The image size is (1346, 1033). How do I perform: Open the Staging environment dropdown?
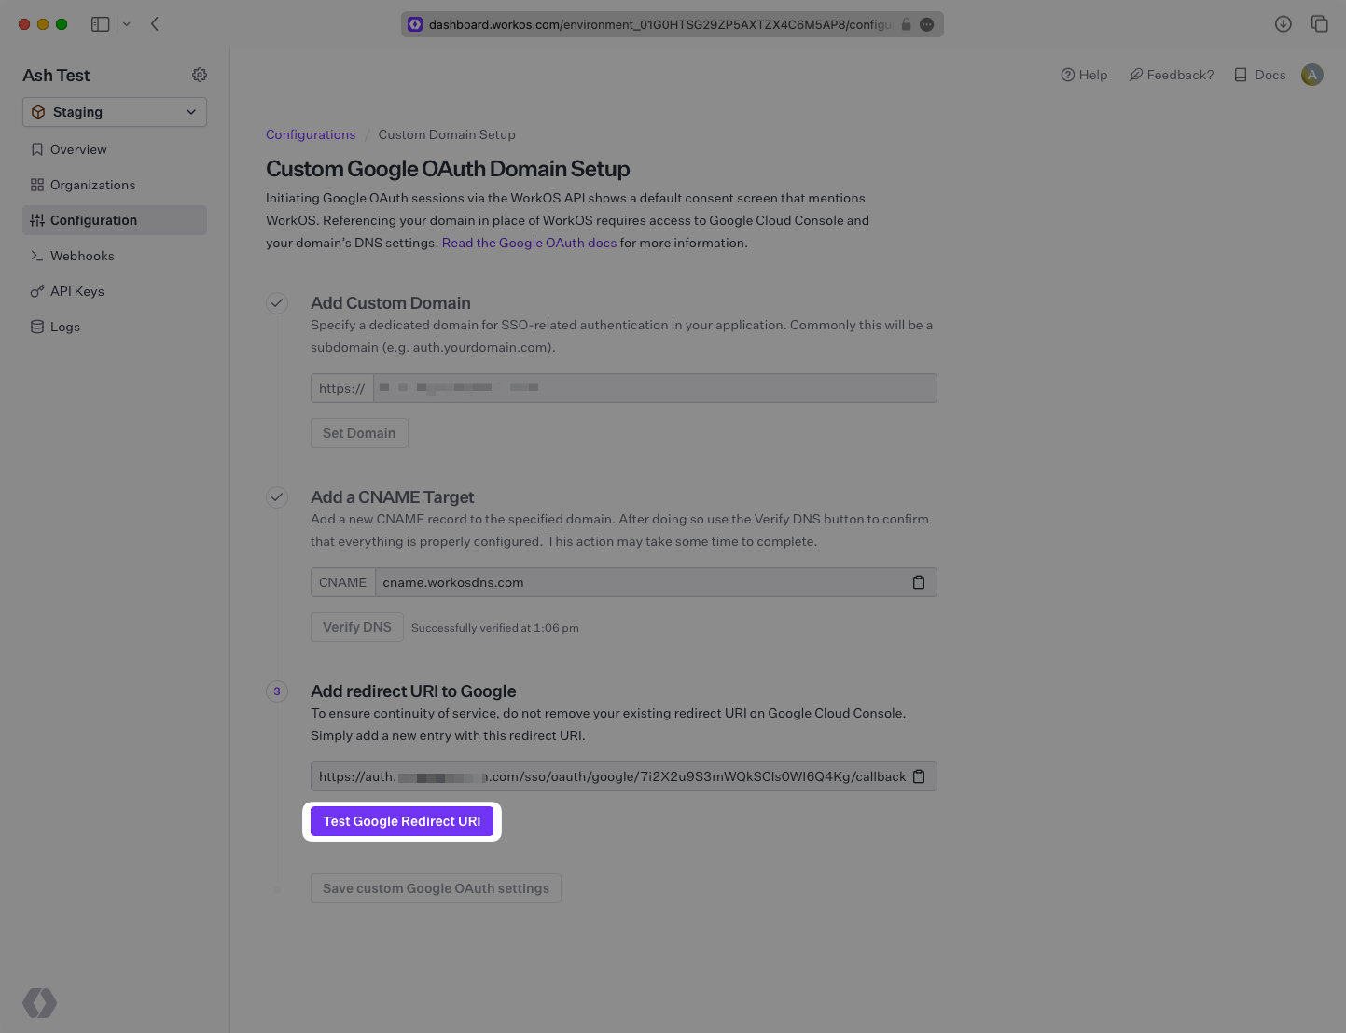[114, 111]
